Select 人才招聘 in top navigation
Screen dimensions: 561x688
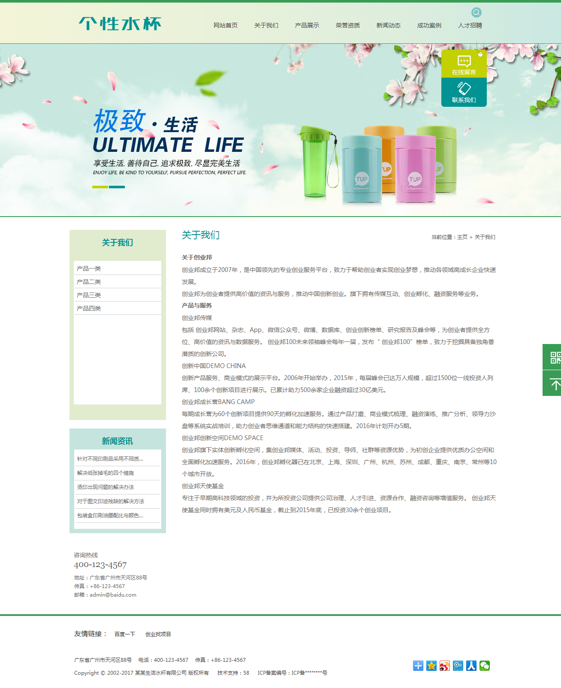point(470,26)
